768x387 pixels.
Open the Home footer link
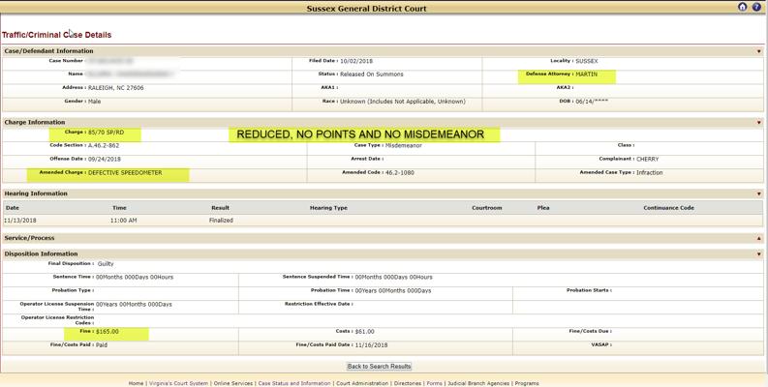[136, 383]
